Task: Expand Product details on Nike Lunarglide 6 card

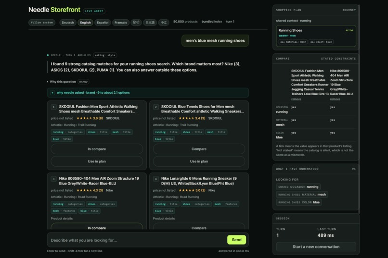Action: coord(164,219)
